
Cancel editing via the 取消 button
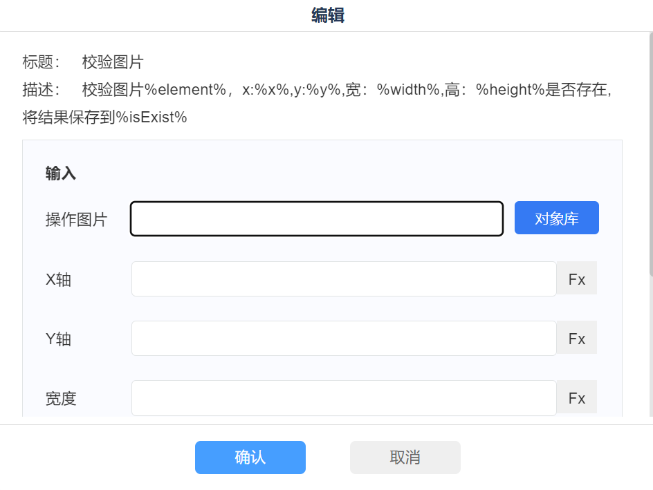click(405, 458)
